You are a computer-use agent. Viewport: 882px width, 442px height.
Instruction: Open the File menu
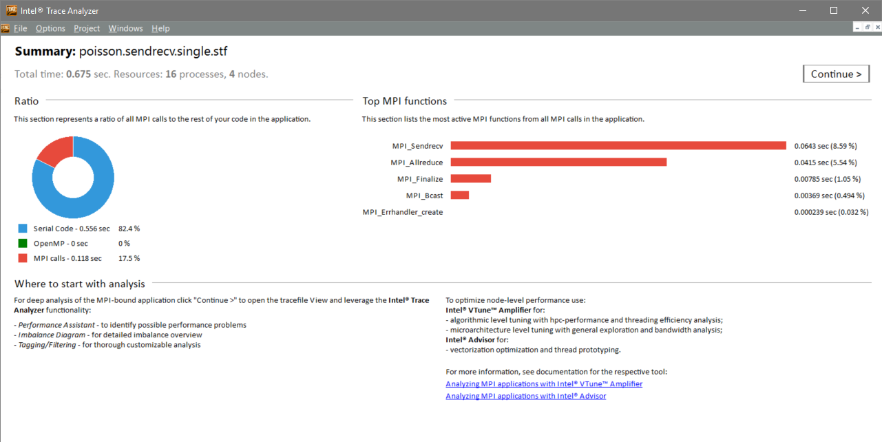20,28
